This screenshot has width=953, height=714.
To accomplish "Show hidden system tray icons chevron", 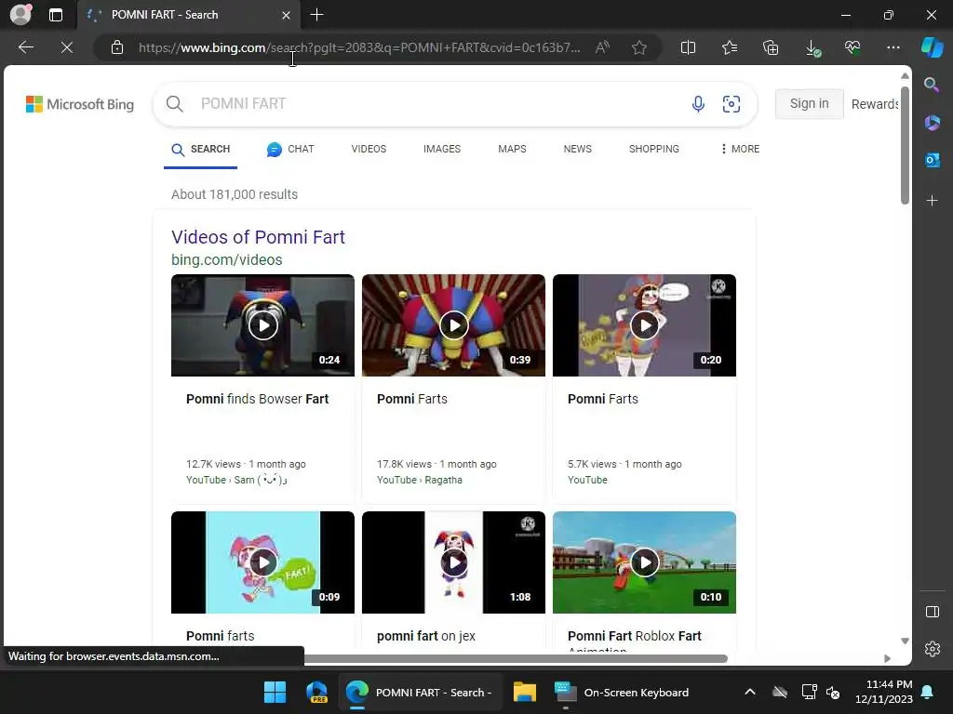I will (x=750, y=692).
